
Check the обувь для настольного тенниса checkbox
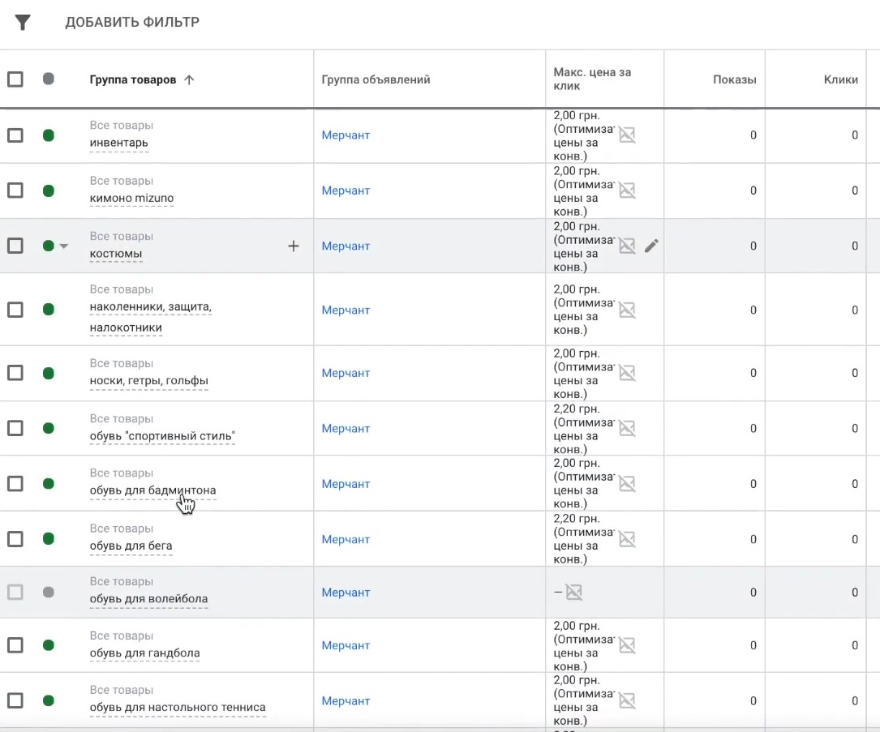pos(15,700)
